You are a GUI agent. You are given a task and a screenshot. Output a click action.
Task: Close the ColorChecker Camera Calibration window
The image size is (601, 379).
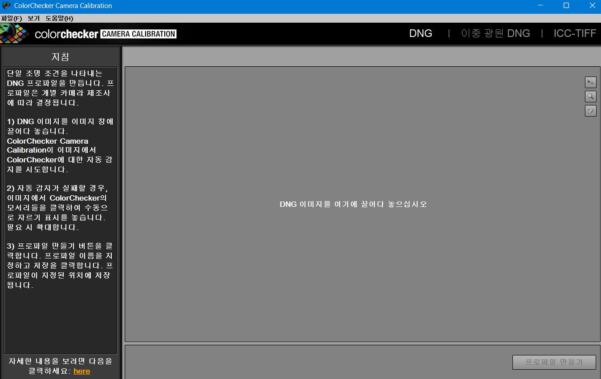(x=592, y=6)
